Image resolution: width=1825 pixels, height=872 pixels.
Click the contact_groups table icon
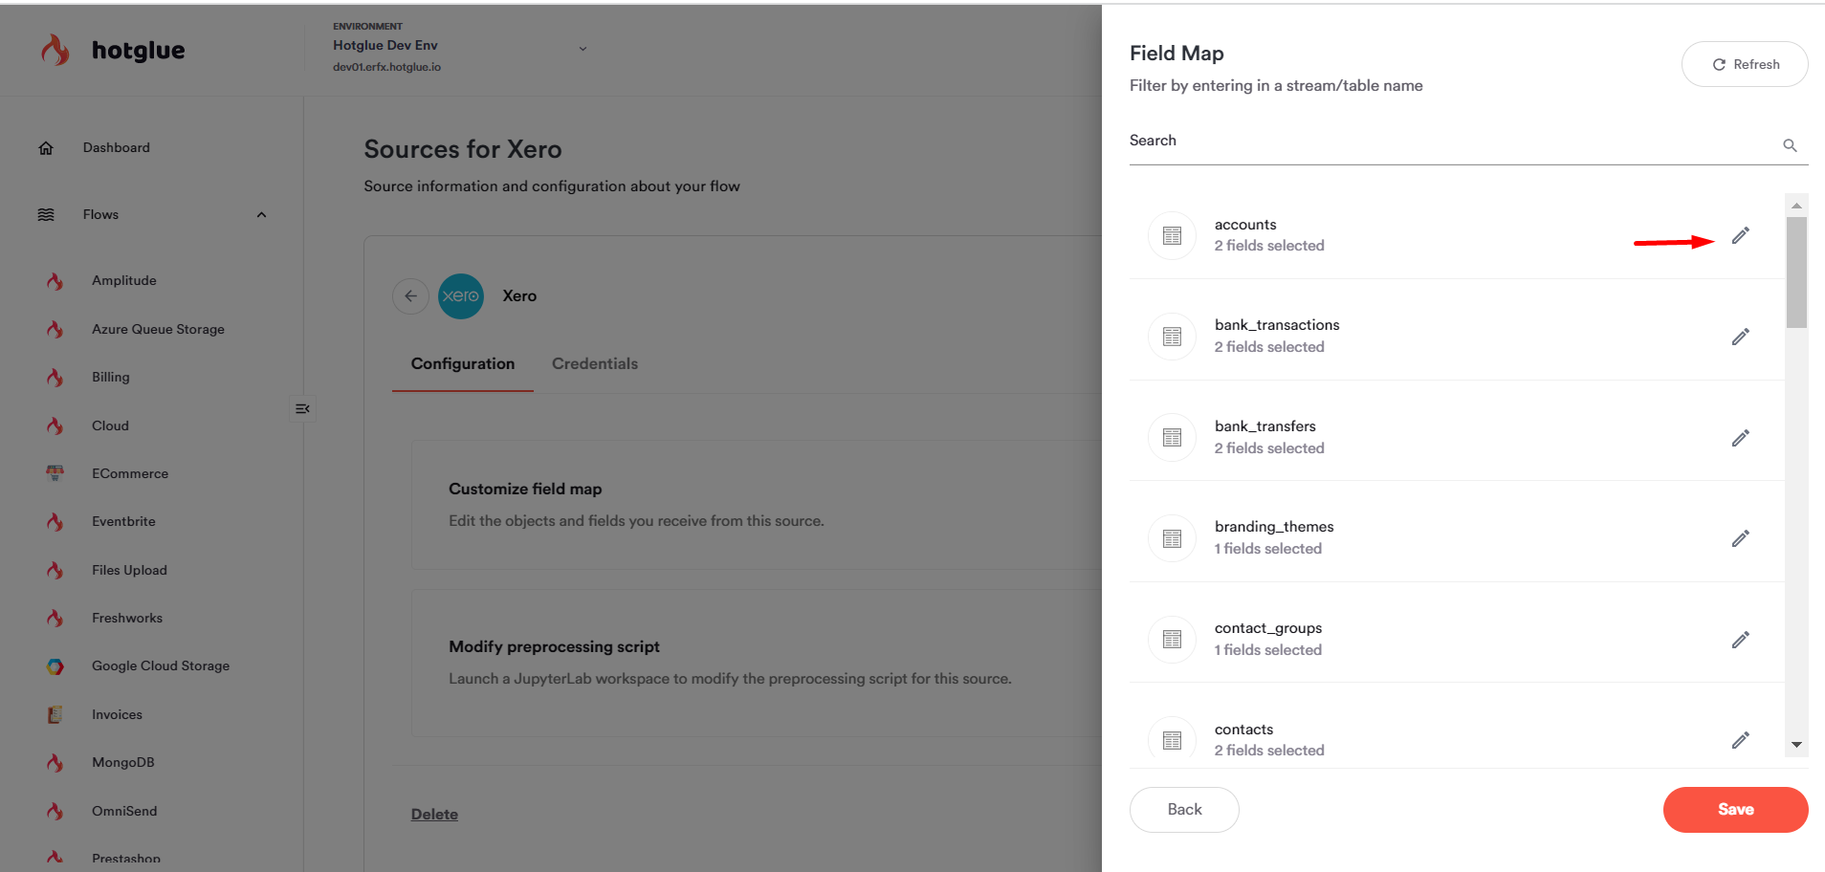(x=1172, y=639)
